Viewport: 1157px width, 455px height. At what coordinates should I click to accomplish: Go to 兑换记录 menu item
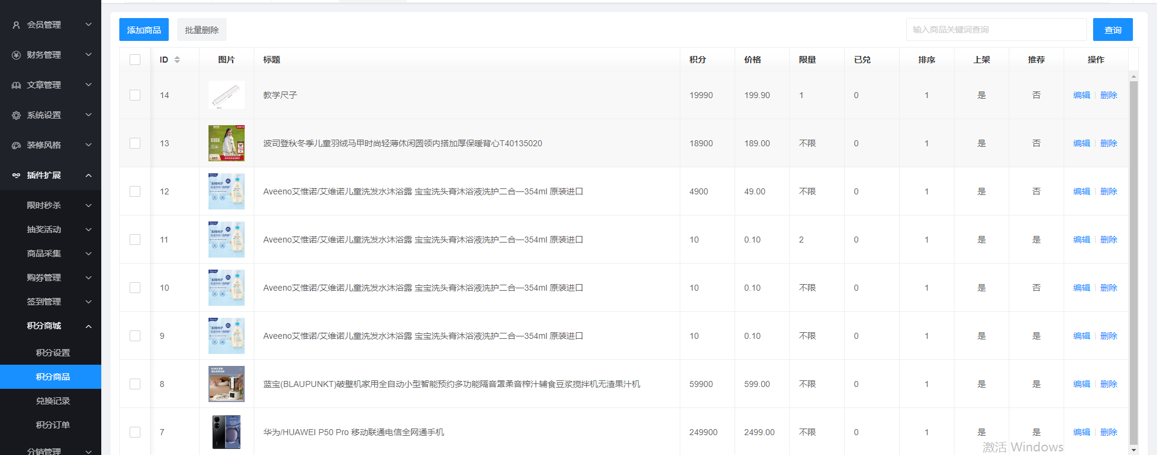click(x=53, y=401)
